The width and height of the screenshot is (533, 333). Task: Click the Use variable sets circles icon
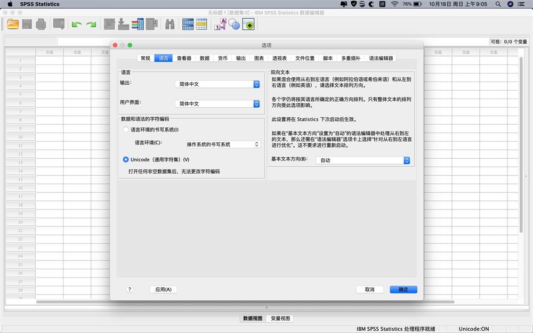click(234, 24)
